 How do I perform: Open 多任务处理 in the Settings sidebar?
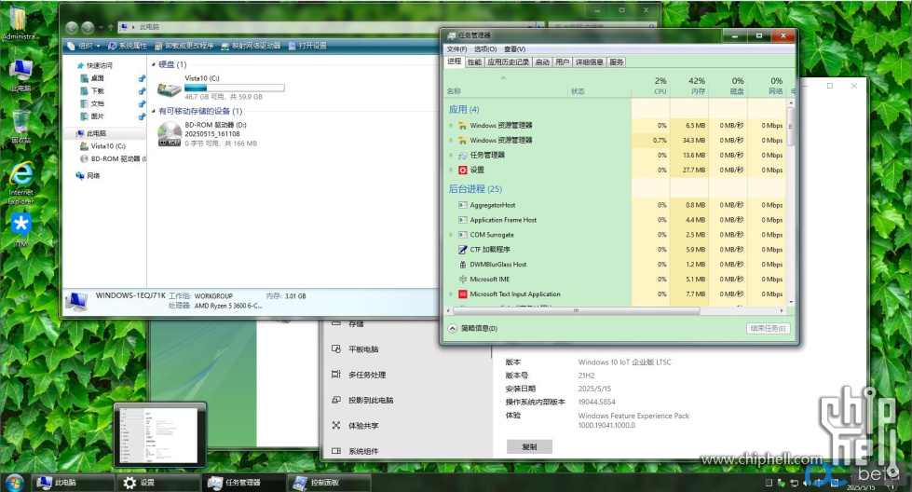coord(360,375)
